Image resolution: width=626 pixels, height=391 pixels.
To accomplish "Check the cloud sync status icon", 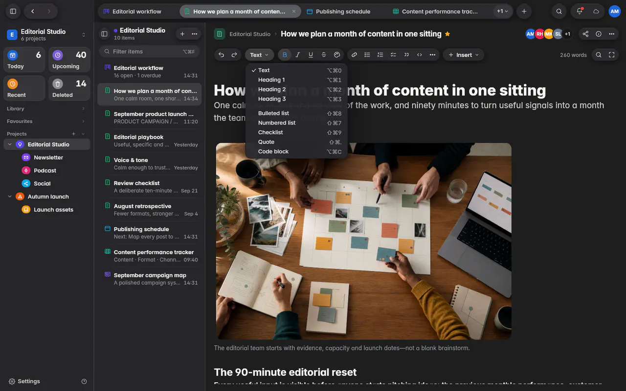I will 596,11.
